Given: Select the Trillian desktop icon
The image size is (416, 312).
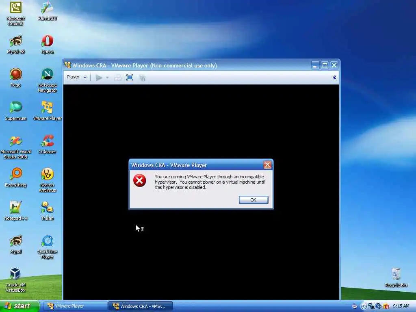Looking at the screenshot, I should coord(47,211).
